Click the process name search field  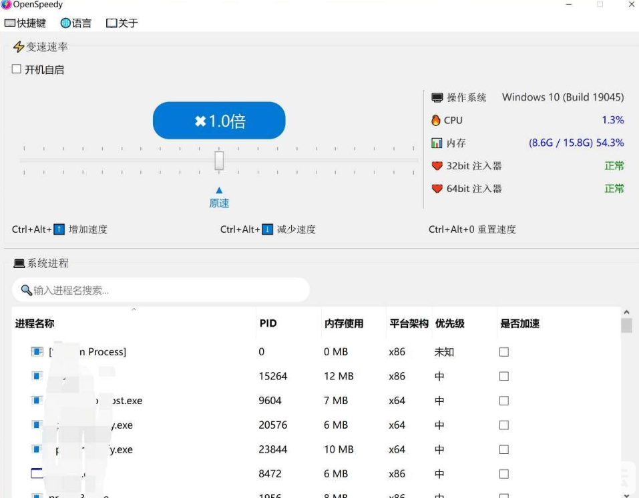[x=161, y=290]
